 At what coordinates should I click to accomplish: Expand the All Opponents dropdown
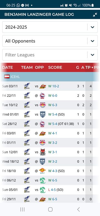click(50, 41)
